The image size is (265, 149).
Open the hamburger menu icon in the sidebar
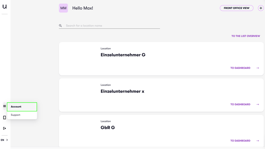point(5,106)
